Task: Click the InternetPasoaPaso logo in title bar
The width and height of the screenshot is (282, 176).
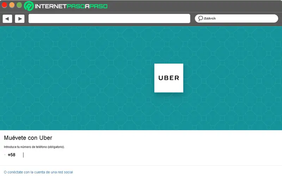Action: [x=66, y=6]
